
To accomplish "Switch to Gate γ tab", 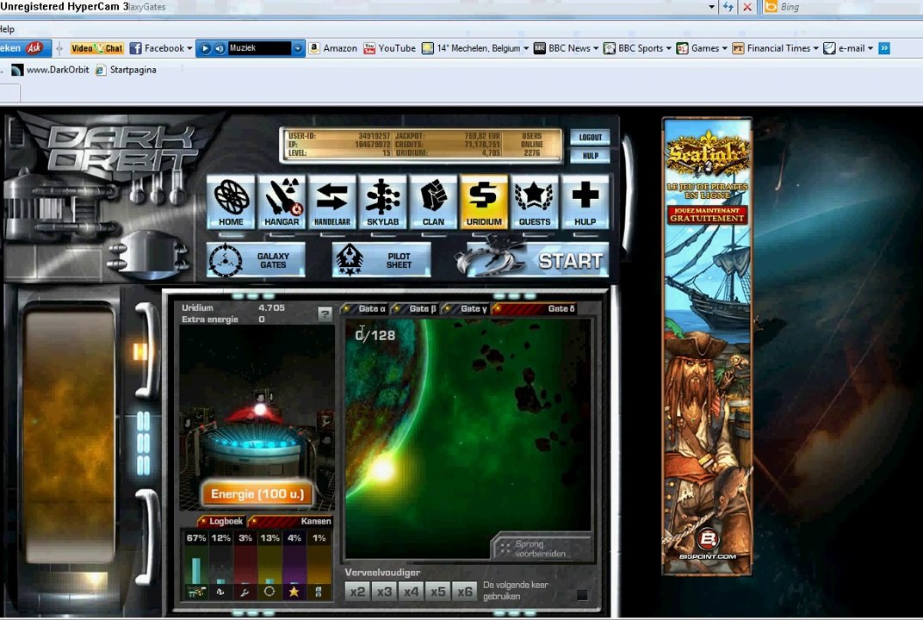I will click(x=466, y=308).
